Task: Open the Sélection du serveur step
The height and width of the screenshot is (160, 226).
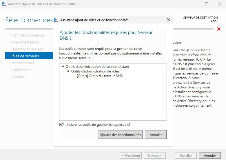Action: [x=27, y=49]
